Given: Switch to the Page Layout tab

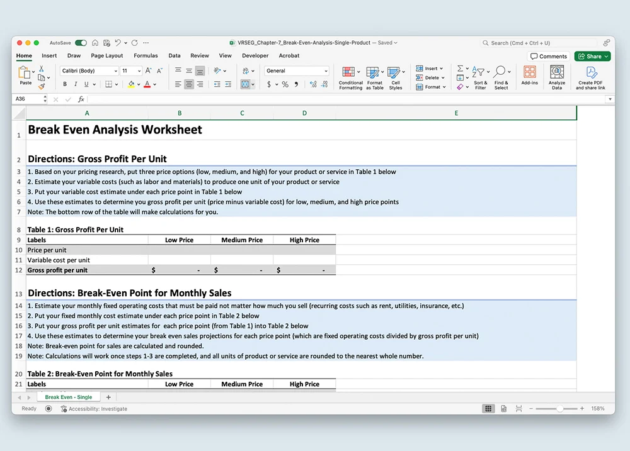Looking at the screenshot, I should (x=107, y=56).
